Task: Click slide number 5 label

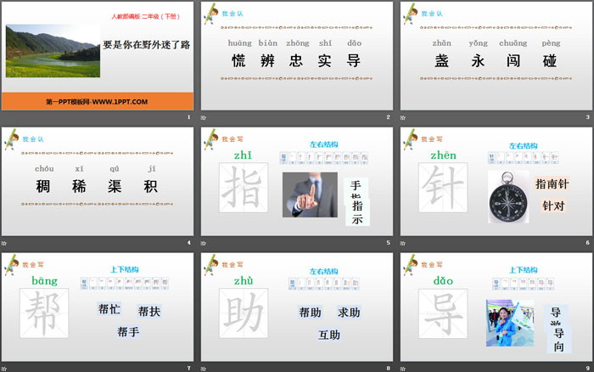Action: pos(388,242)
